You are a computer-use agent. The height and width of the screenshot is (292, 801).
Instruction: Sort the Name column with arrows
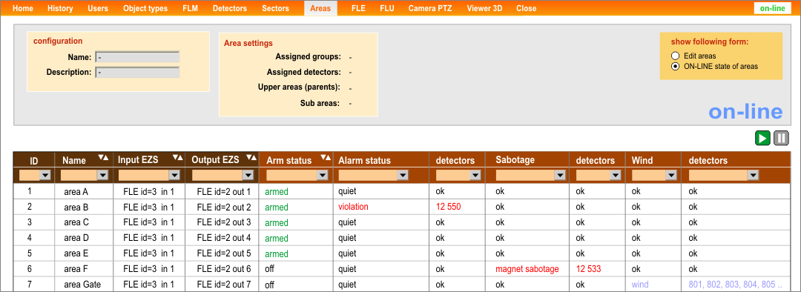coord(104,158)
